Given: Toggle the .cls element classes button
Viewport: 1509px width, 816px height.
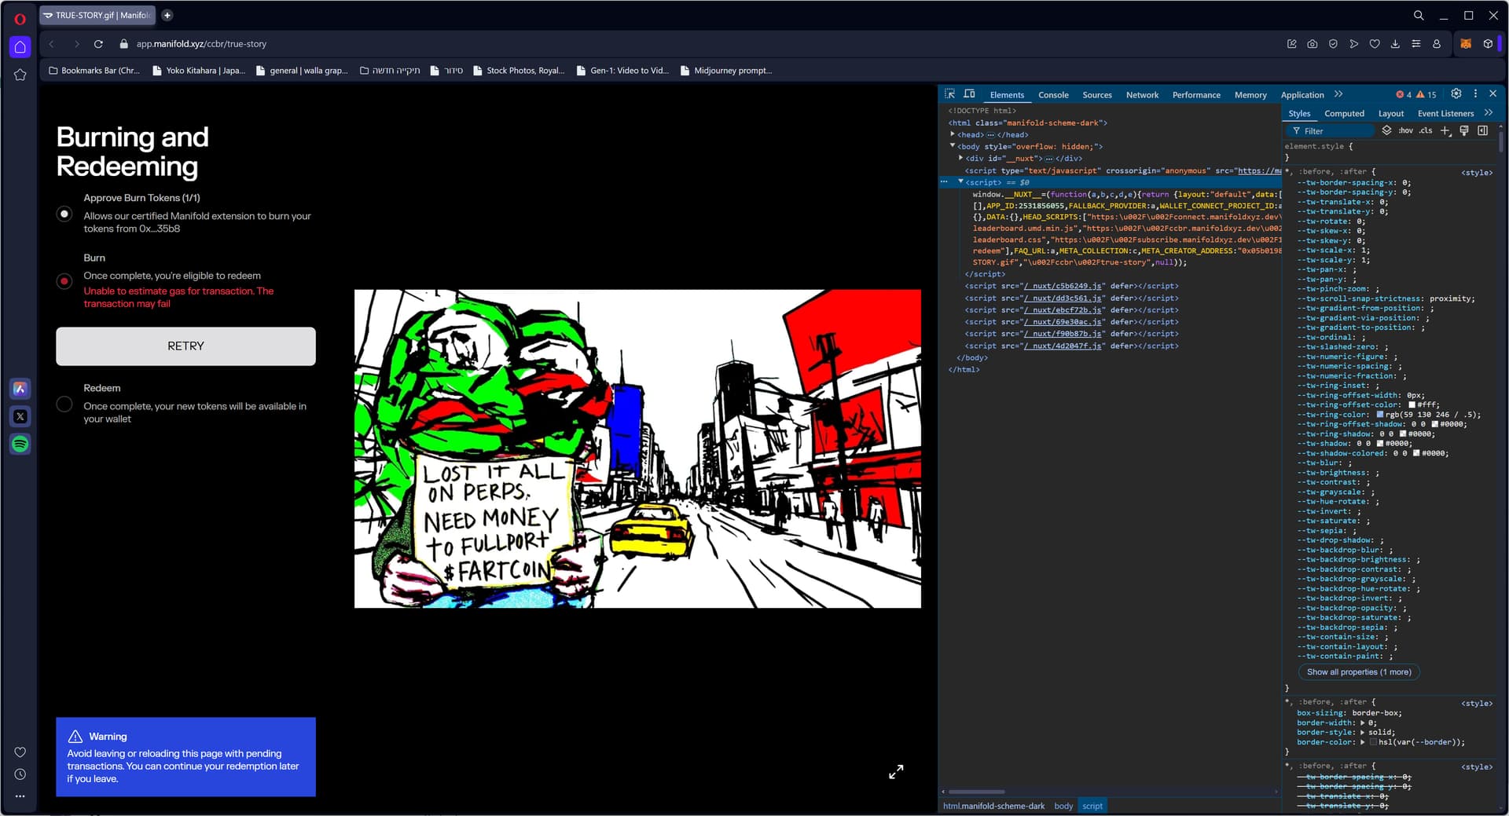Looking at the screenshot, I should 1426,130.
